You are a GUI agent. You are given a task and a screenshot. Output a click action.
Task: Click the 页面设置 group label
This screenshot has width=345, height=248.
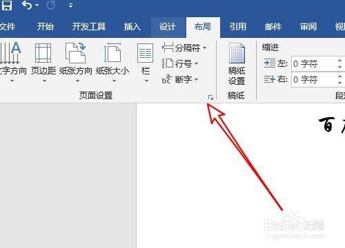[x=96, y=95]
